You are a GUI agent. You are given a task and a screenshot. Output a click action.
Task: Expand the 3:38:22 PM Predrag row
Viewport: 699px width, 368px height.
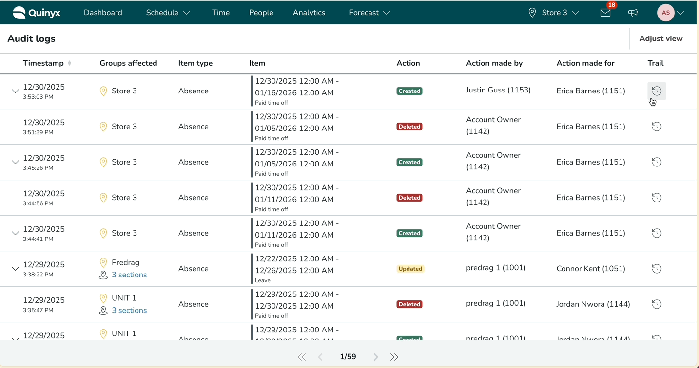pyautogui.click(x=15, y=269)
